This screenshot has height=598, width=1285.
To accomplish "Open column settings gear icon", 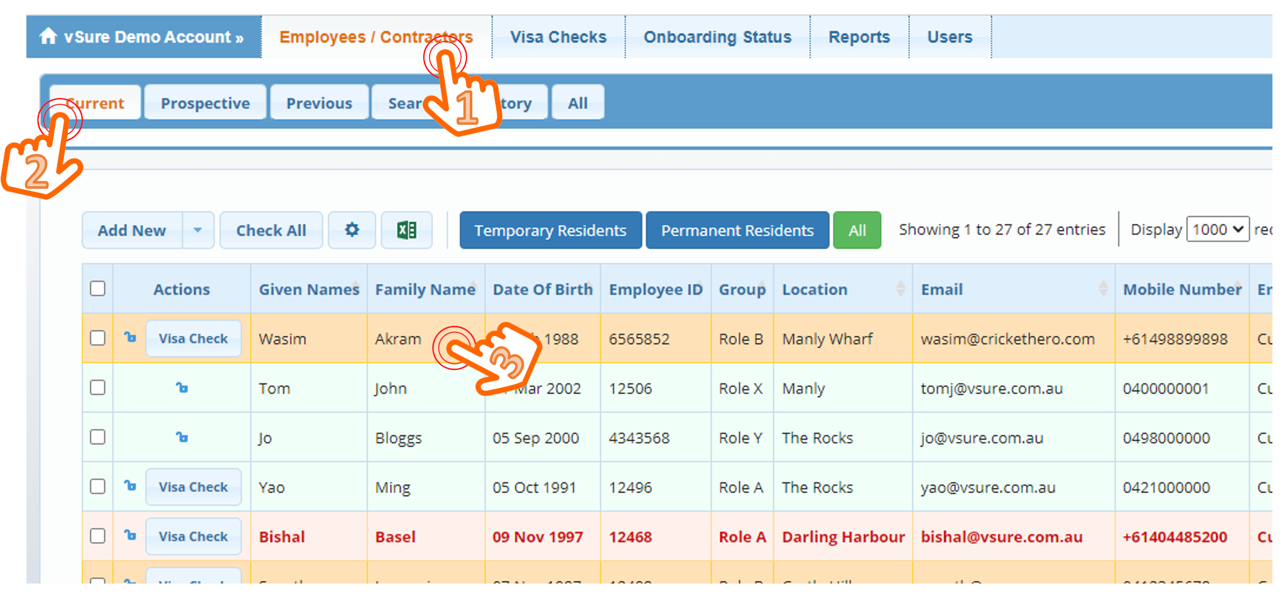I will [352, 230].
